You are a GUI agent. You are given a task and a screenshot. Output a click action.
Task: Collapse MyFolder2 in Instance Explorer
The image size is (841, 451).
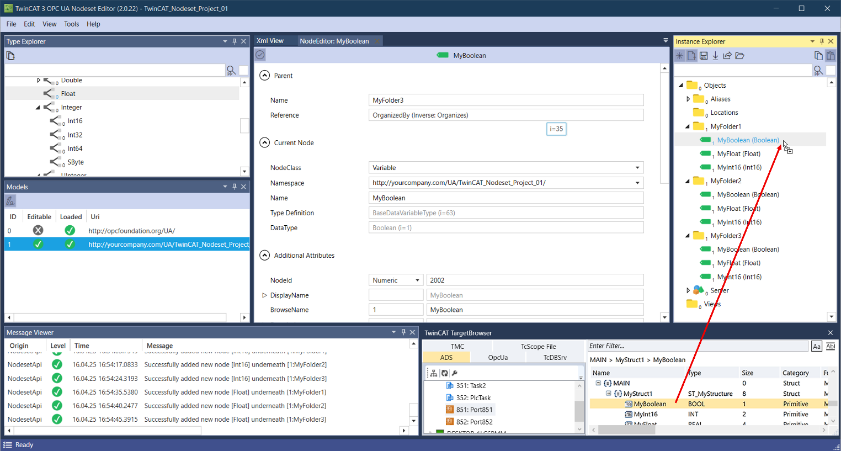click(x=688, y=181)
